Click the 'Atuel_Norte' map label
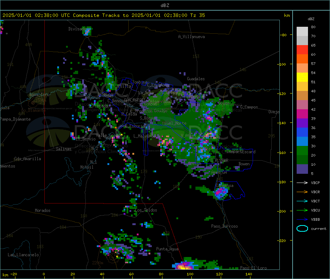The height and width of the screenshot is (279, 330). click(x=174, y=123)
